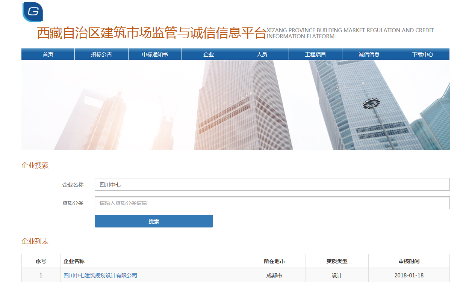Click the 搜索 search button
The height and width of the screenshot is (289, 466).
[154, 221]
